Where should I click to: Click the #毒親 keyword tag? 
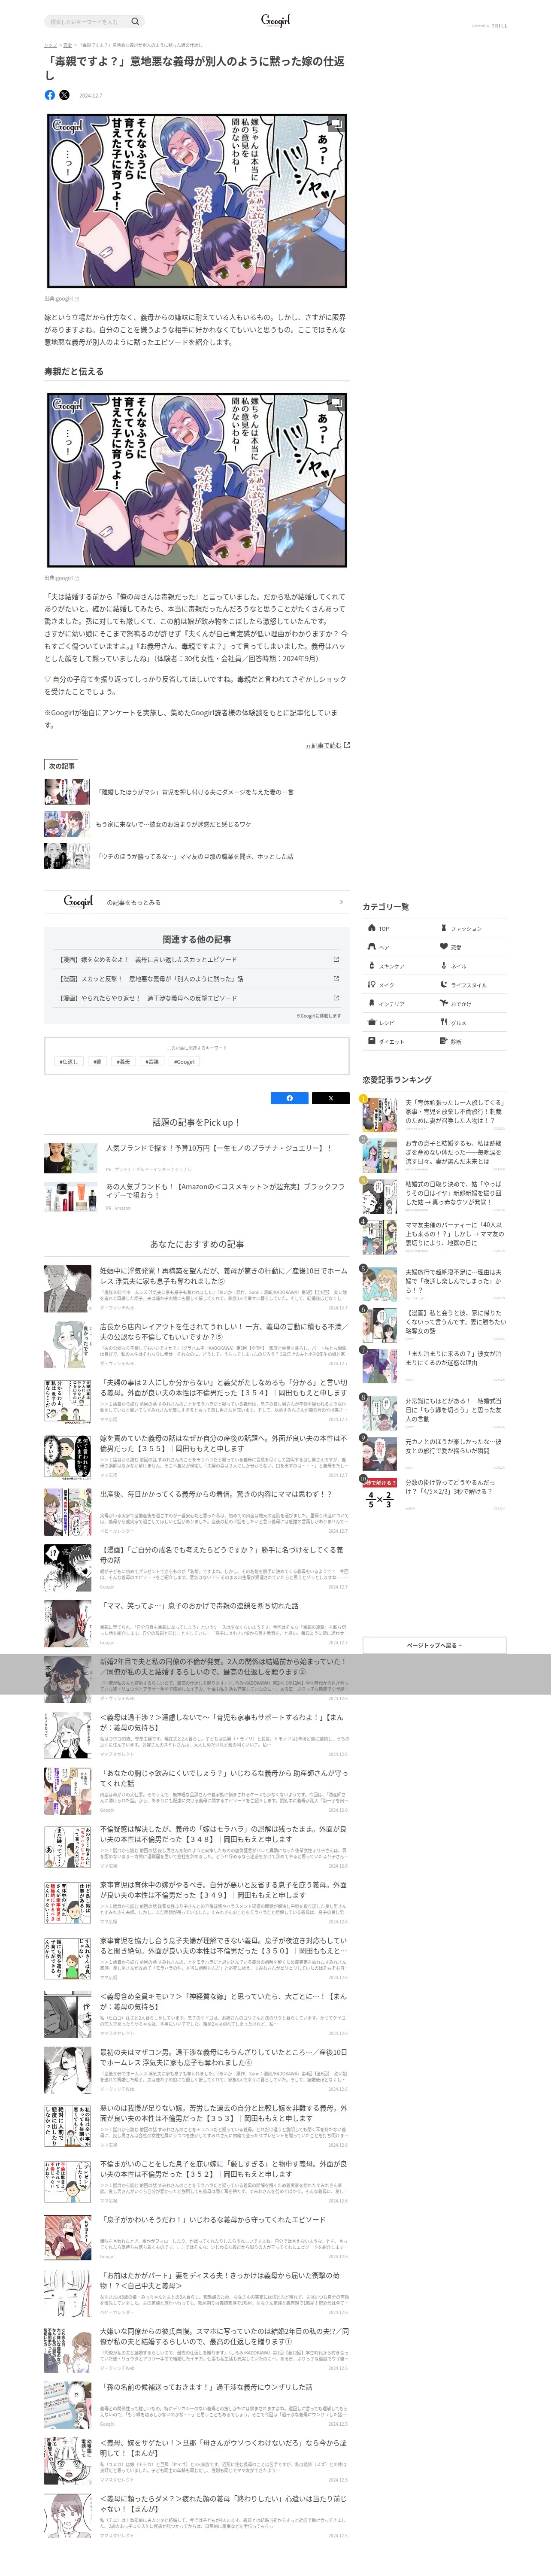pyautogui.click(x=152, y=1062)
